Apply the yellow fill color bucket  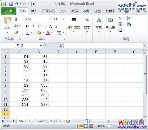pyautogui.click(x=39, y=33)
